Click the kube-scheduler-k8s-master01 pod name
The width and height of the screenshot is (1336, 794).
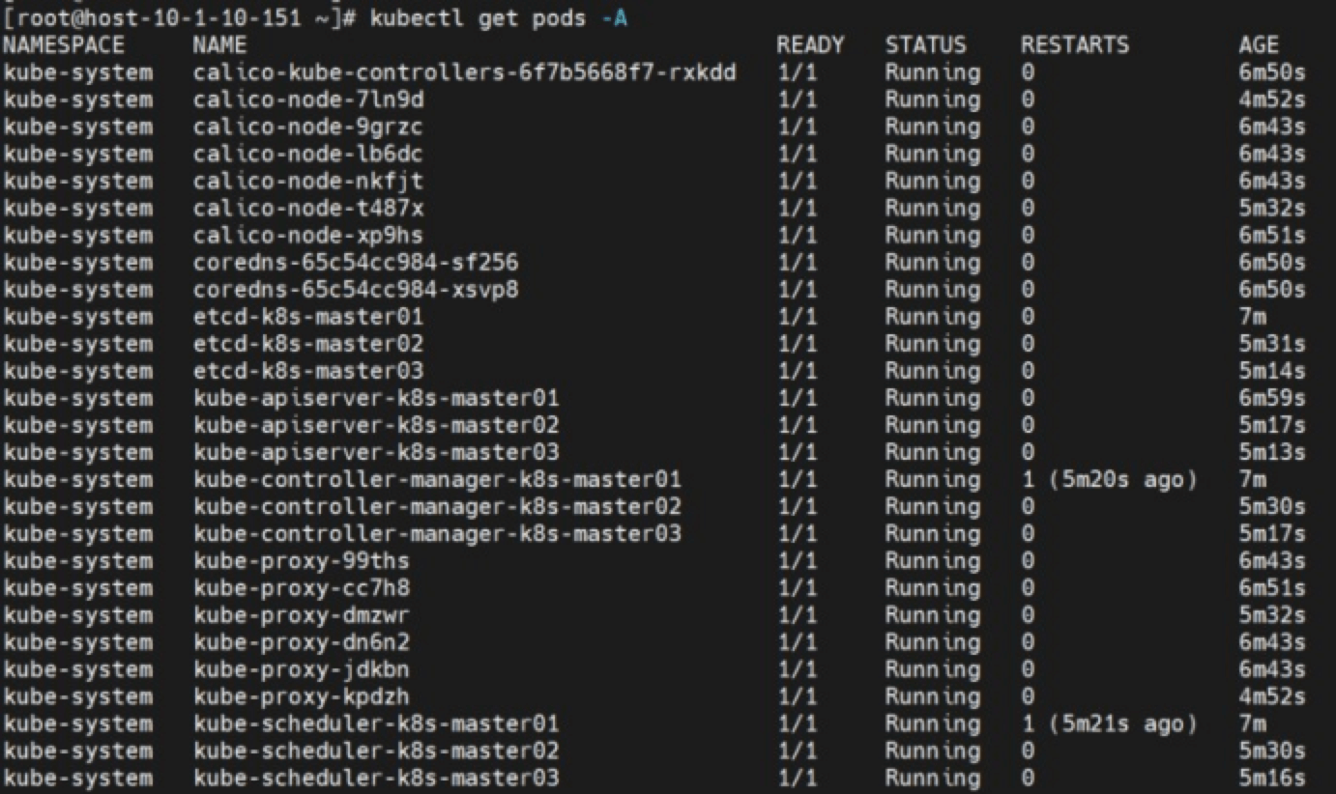coord(376,723)
